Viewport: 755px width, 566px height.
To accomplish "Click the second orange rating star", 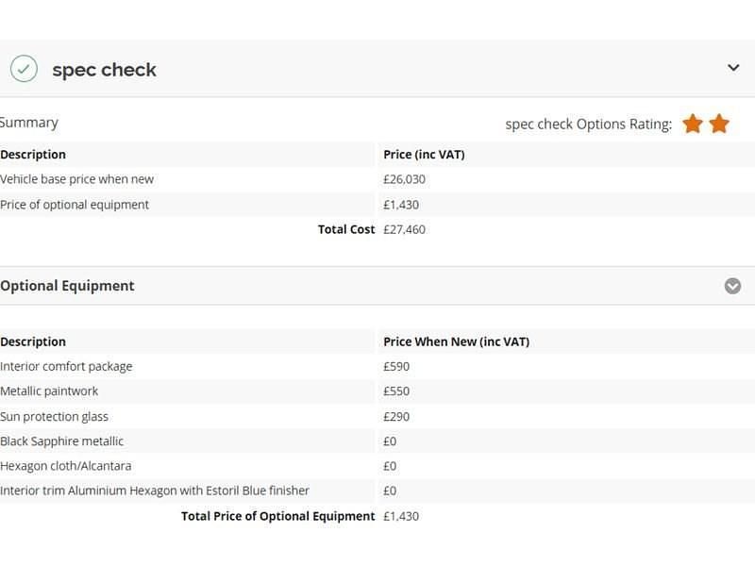I will pos(719,124).
